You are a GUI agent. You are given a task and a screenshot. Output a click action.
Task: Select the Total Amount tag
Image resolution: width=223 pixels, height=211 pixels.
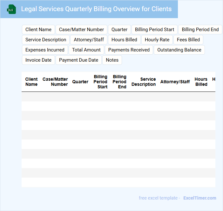86,50
